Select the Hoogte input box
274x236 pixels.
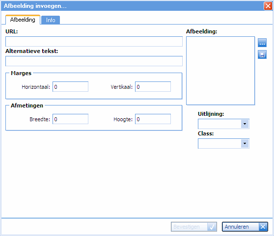[153, 119]
